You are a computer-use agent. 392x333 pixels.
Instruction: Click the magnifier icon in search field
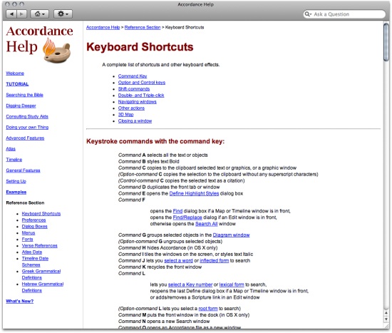[x=308, y=14]
